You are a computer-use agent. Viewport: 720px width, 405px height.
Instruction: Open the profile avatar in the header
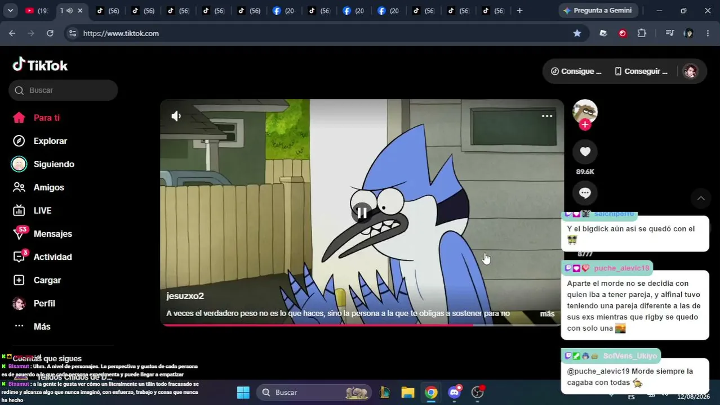[690, 71]
